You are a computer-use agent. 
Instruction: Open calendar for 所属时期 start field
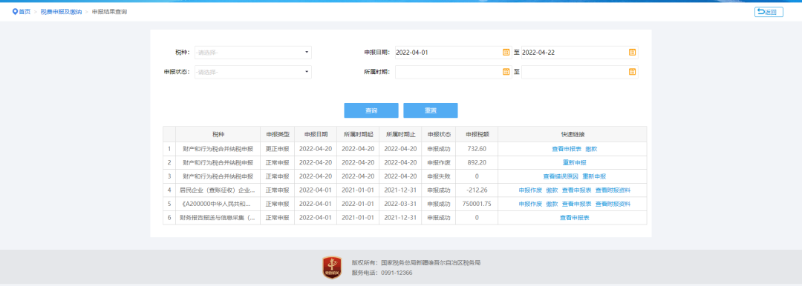[x=506, y=72]
